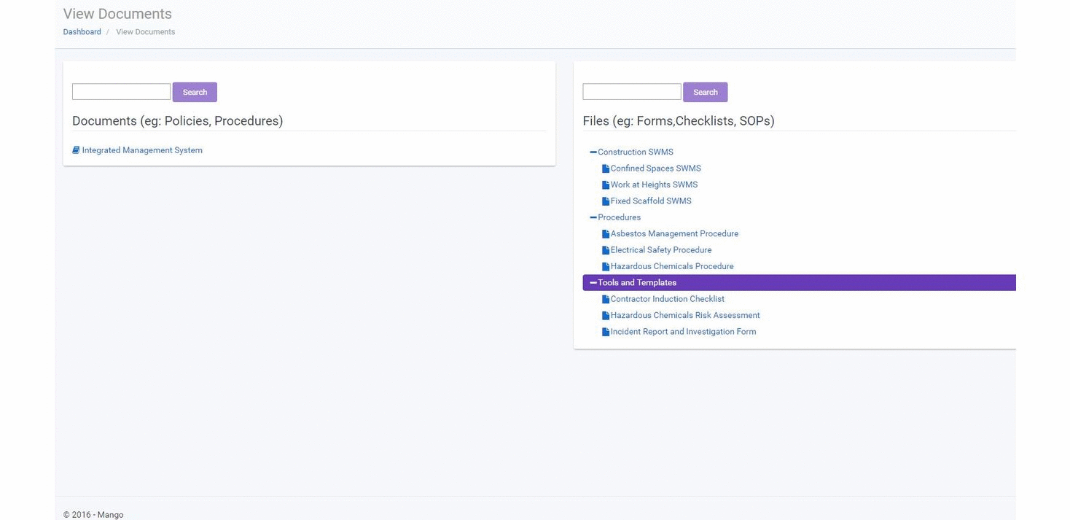Click the Documents (eg: Policies, Procedures) heading
The image size is (1070, 520).
(178, 121)
